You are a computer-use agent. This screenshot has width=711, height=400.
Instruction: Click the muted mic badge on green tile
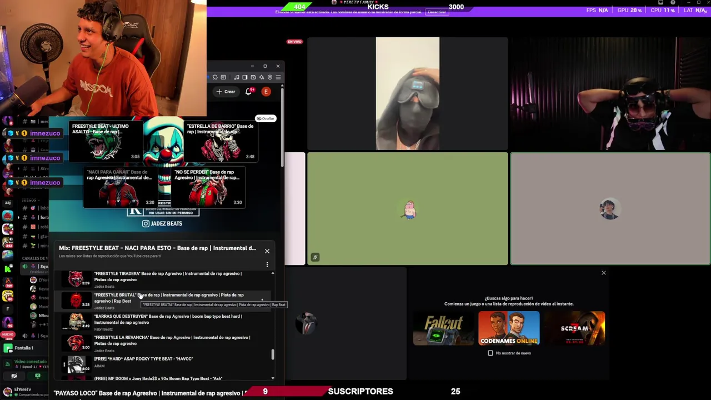click(315, 257)
